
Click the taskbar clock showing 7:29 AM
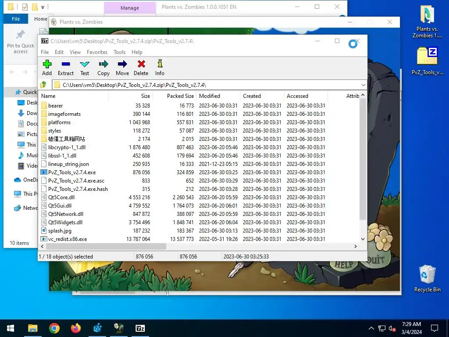pyautogui.click(x=411, y=328)
